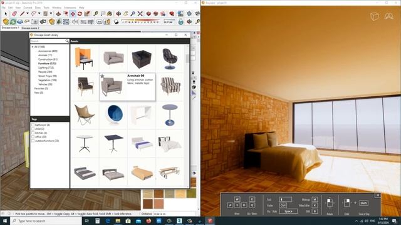Choose the Line pencil tool
Image resolution: width=401 pixels, height=225 pixels.
tap(23, 14)
